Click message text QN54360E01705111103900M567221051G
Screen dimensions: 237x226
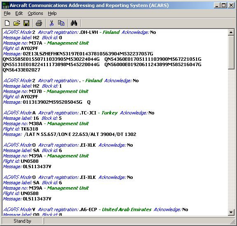click(153, 59)
